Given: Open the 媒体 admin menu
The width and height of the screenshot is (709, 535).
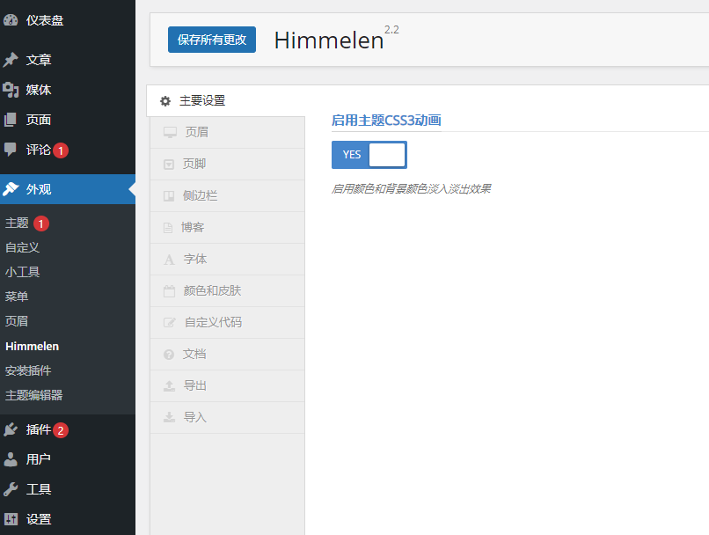Looking at the screenshot, I should [68, 90].
